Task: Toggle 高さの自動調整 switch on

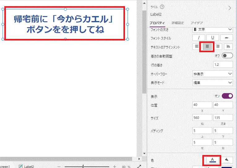Action: point(227,56)
